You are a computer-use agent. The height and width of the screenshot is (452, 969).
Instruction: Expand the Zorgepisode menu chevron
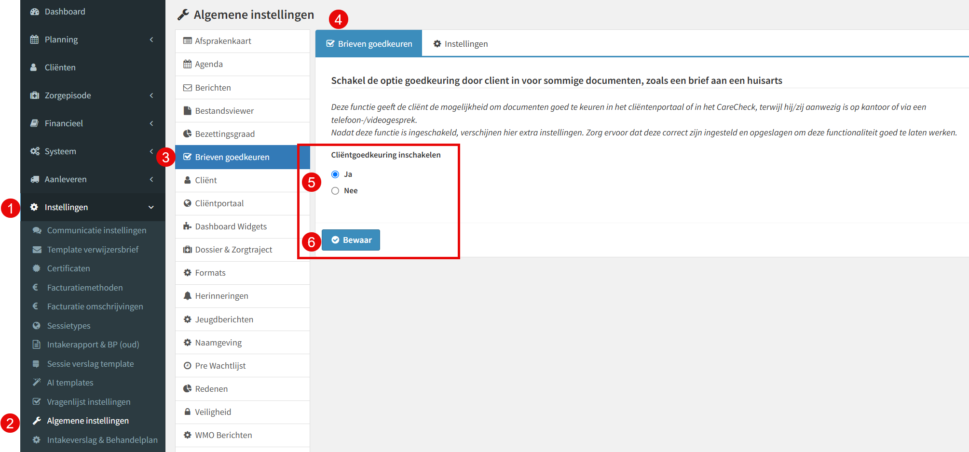pyautogui.click(x=151, y=95)
